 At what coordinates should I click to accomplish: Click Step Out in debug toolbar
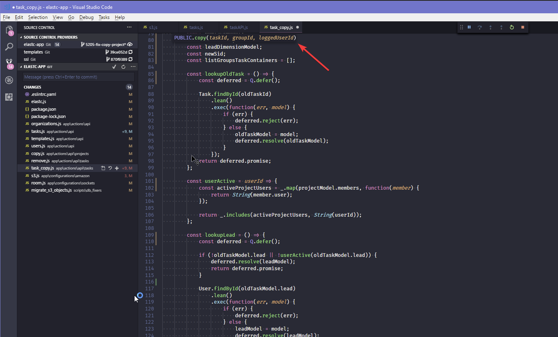point(501,27)
